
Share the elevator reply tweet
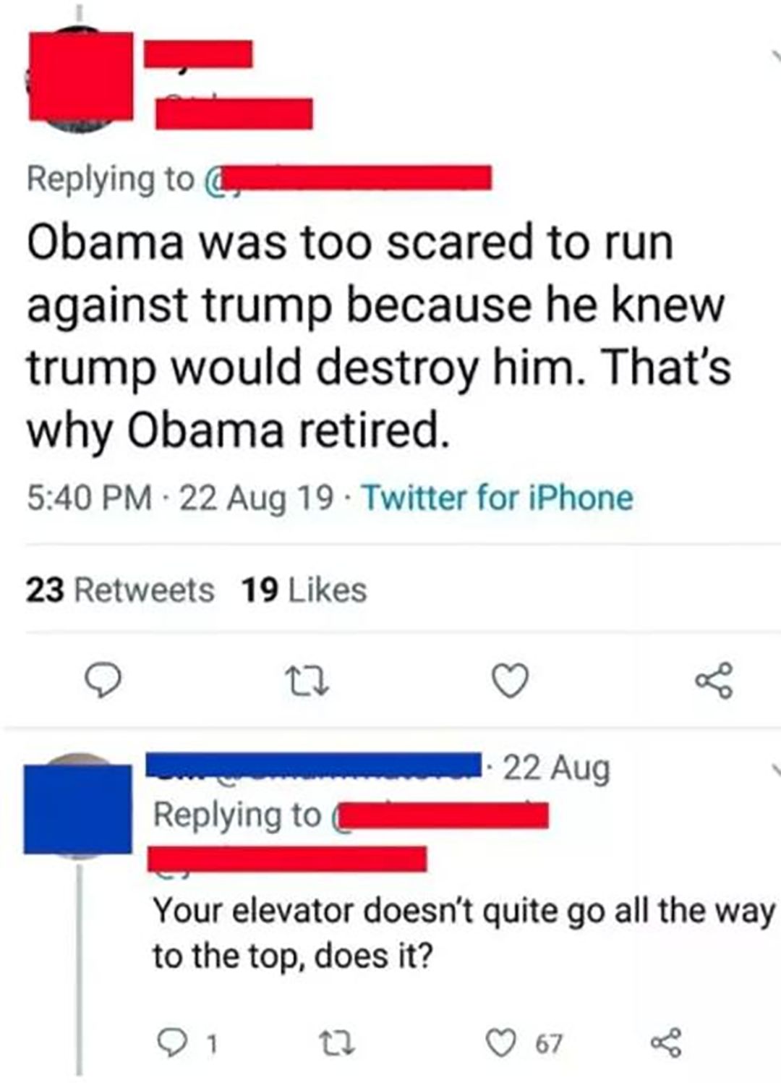(x=665, y=1043)
